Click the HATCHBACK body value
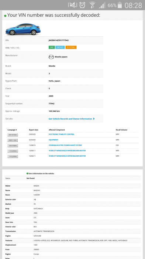 38,209
